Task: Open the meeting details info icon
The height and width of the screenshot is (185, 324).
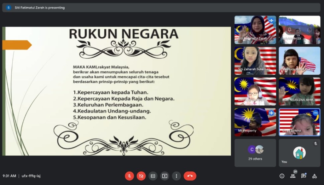Action: [x=282, y=176]
